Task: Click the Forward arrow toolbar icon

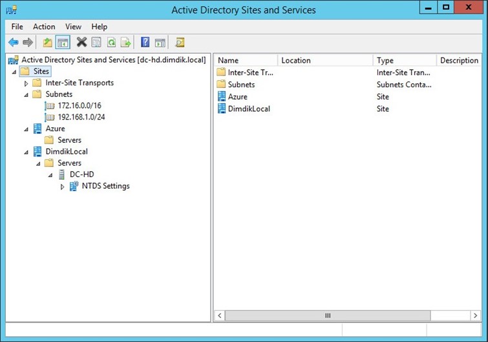Action: 28,42
